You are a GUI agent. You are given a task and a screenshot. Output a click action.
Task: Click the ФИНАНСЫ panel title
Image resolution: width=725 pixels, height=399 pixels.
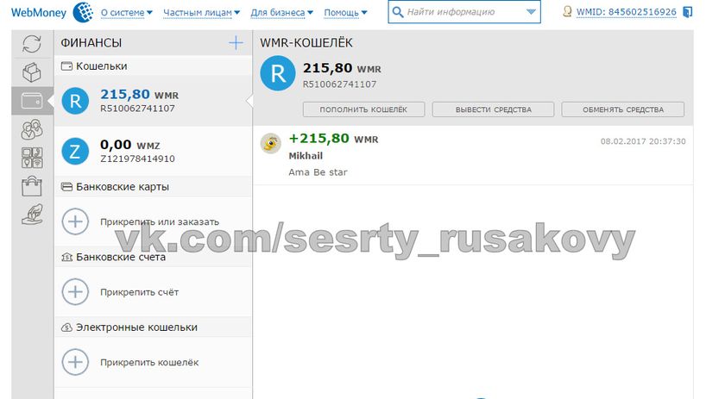(91, 43)
